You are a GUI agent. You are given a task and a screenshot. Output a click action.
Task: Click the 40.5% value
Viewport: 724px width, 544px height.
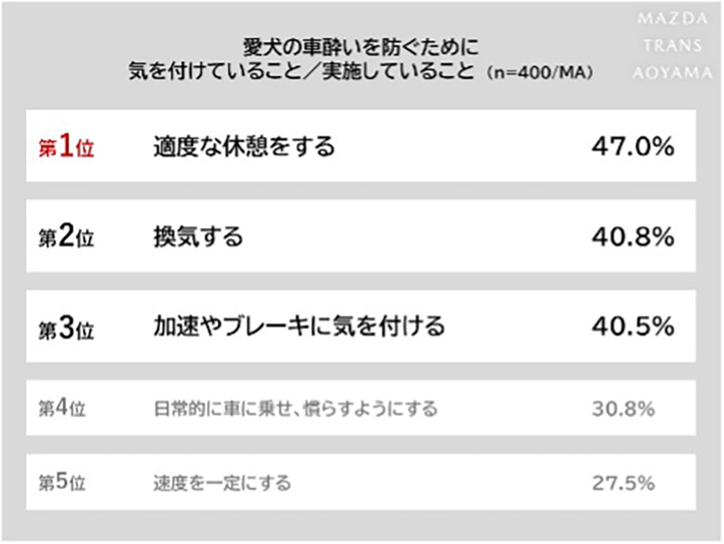tap(632, 327)
